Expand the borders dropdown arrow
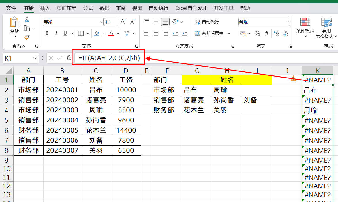Screen dimensions: 338x202 coord(88,34)
